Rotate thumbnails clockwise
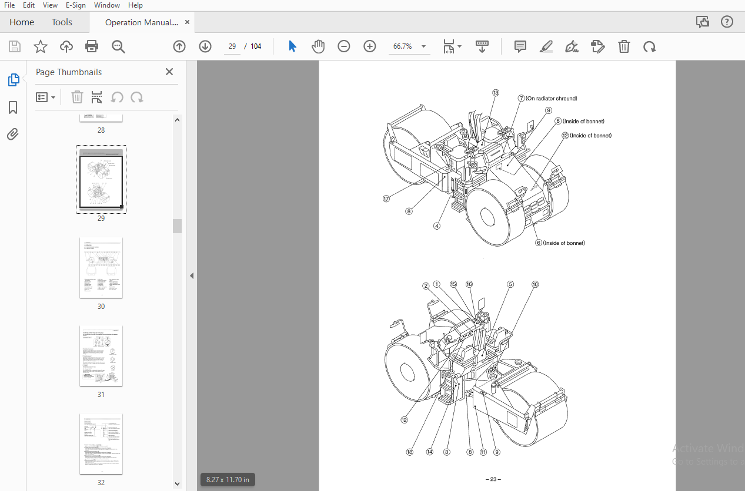 click(137, 97)
